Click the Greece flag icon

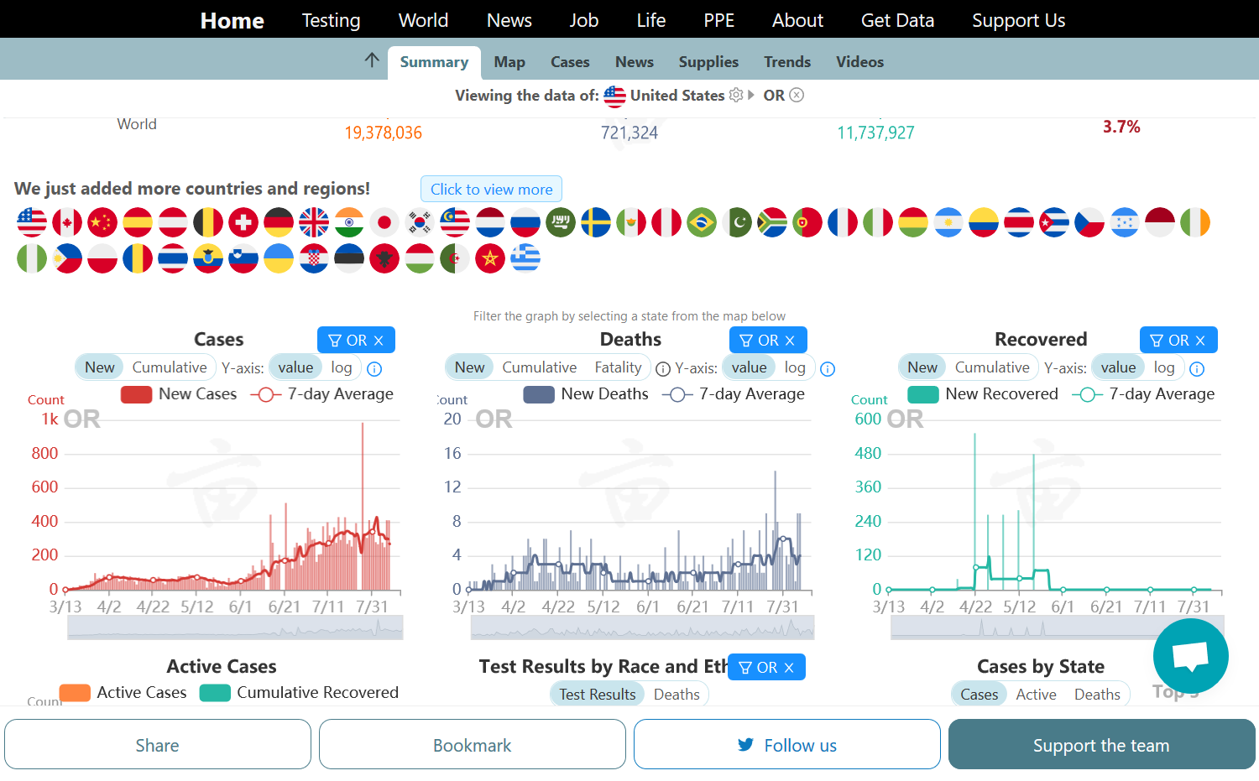525,258
